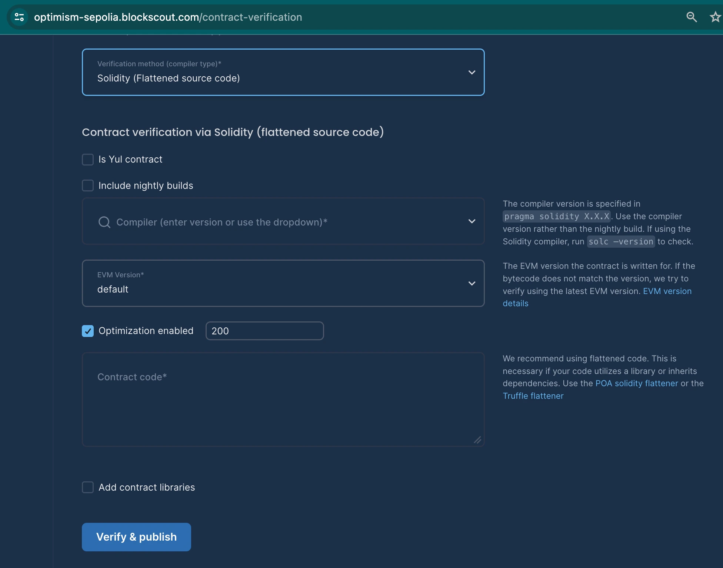This screenshot has width=723, height=568.
Task: Click the search icon in Compiler field
Action: click(x=104, y=222)
